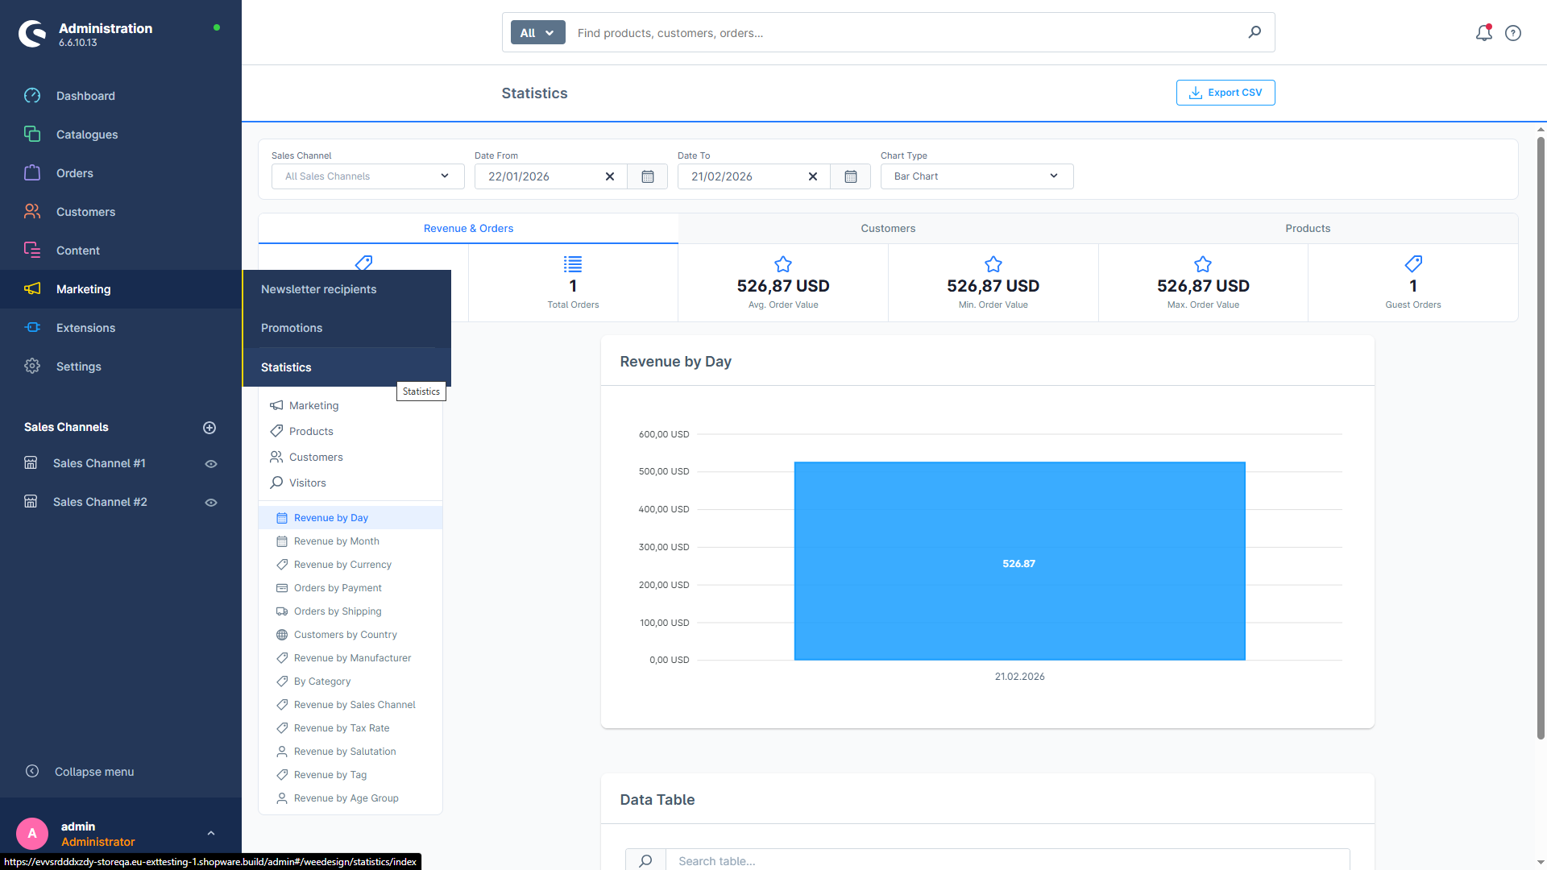
Task: Open the Extensions puzzle icon
Action: pyautogui.click(x=32, y=327)
